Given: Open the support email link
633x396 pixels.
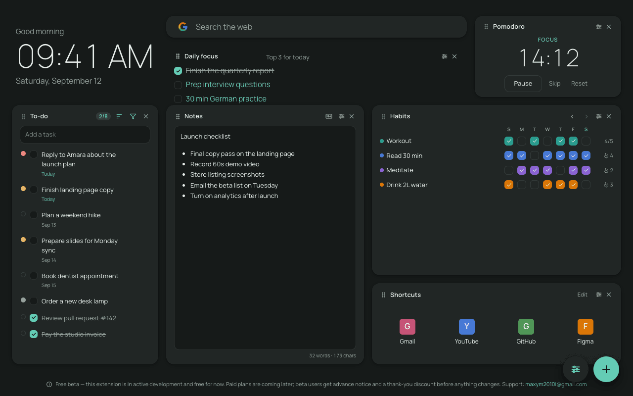Looking at the screenshot, I should click(x=556, y=384).
